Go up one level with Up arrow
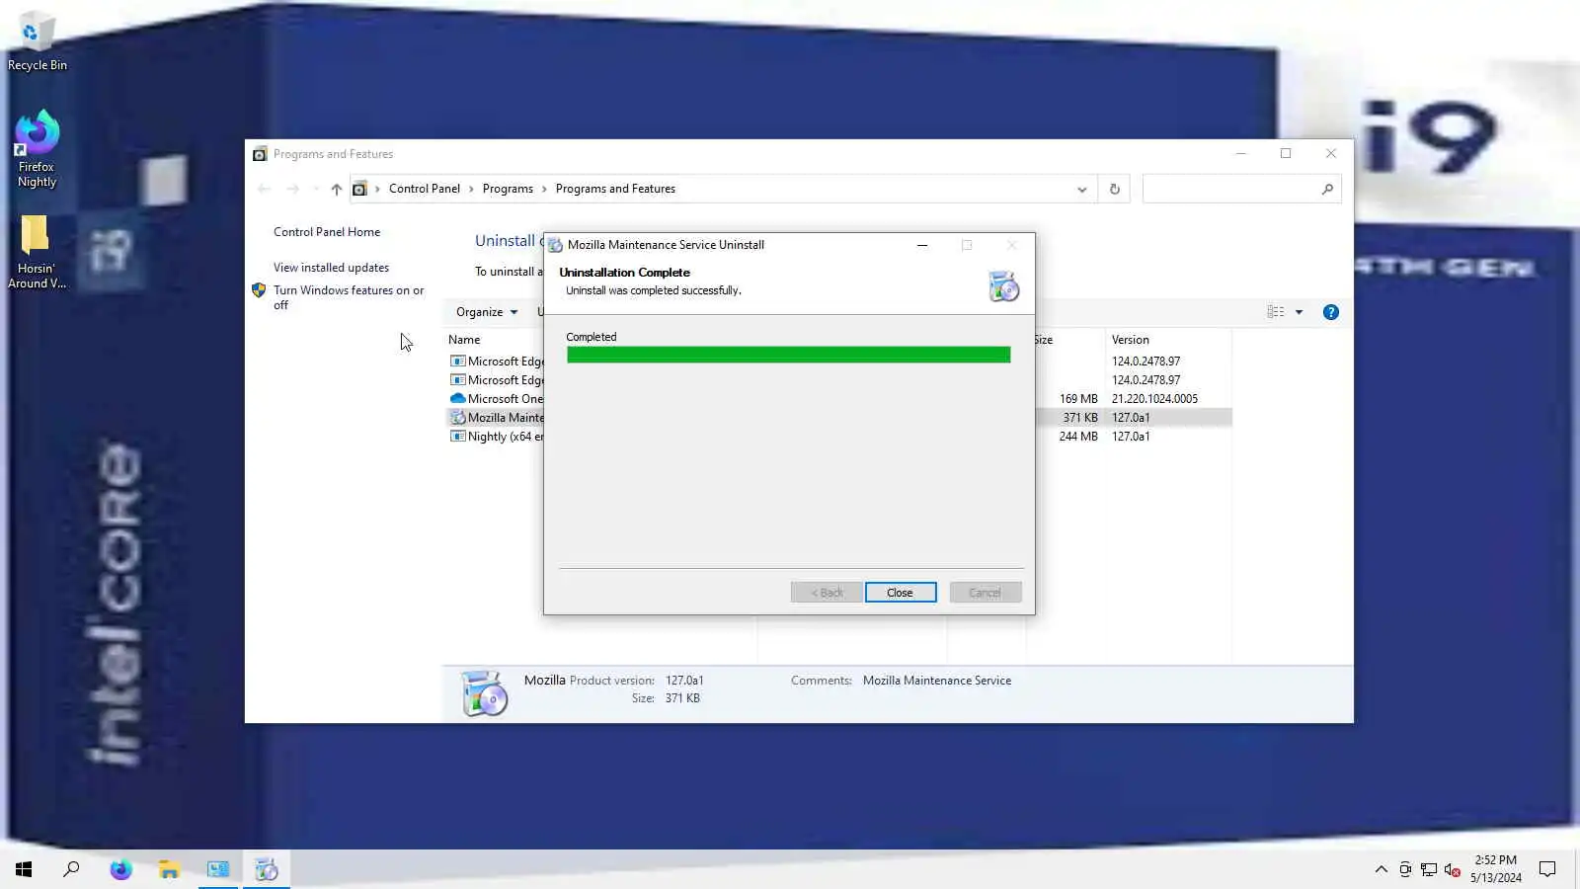Screen dimensions: 1580x889 (337, 189)
